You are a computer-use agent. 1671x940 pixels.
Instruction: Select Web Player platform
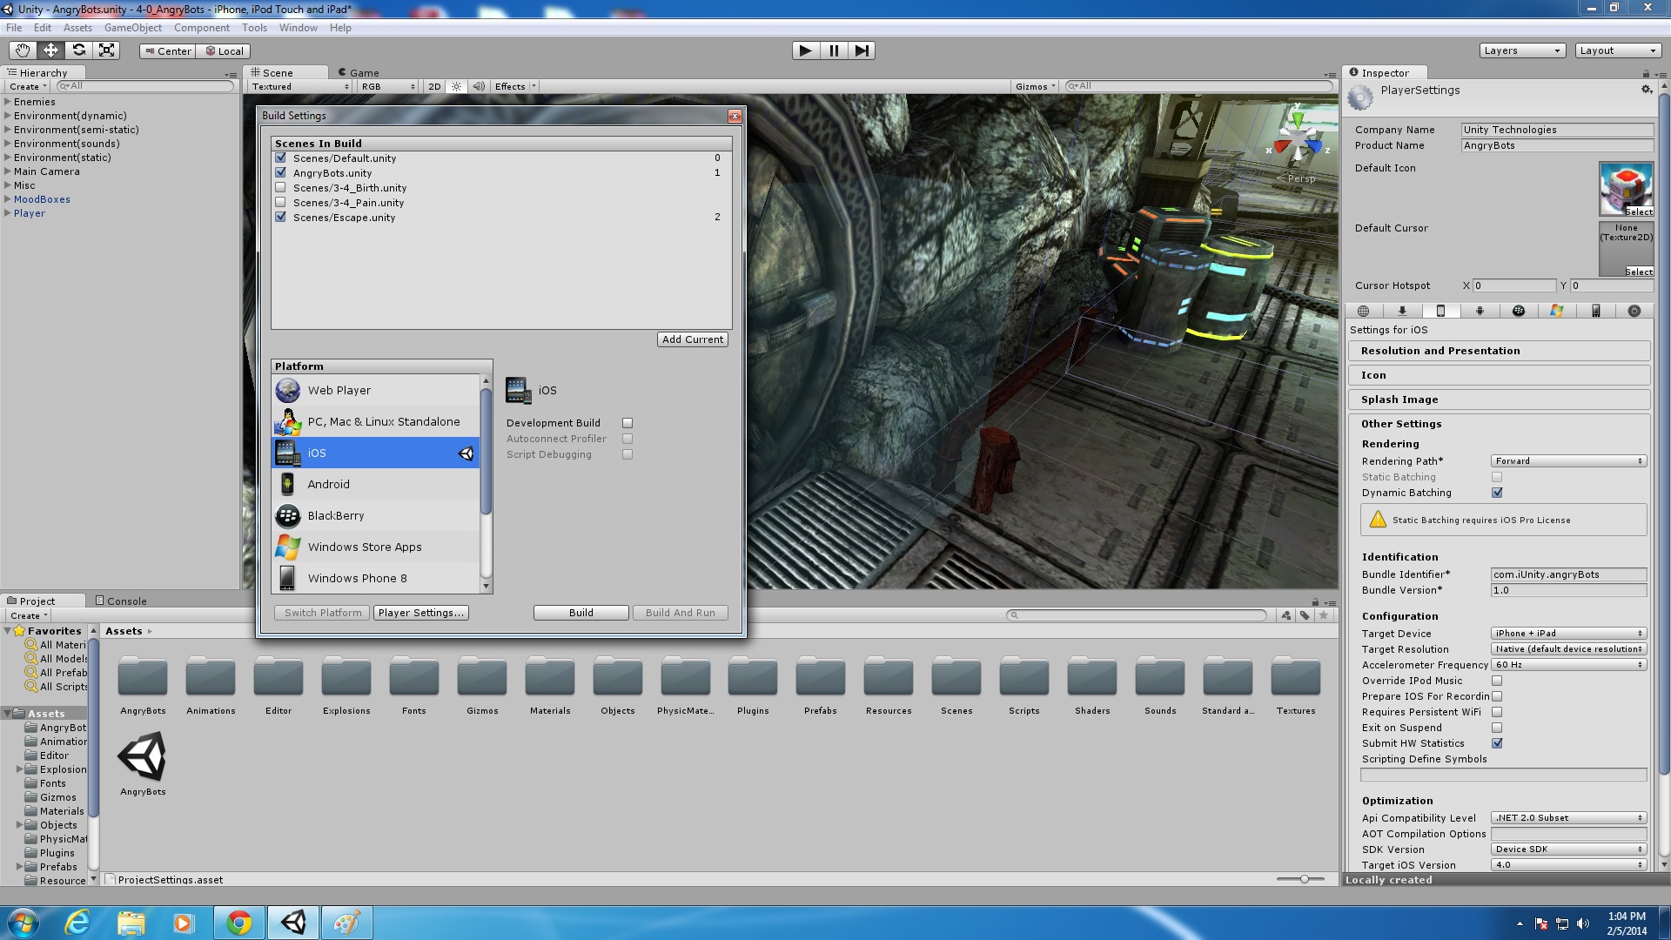pyautogui.click(x=376, y=390)
